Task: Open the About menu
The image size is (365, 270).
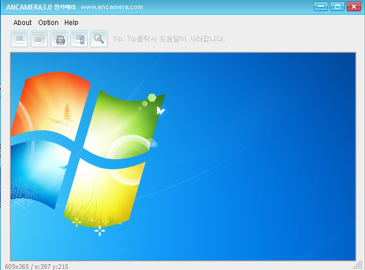Action: [22, 23]
